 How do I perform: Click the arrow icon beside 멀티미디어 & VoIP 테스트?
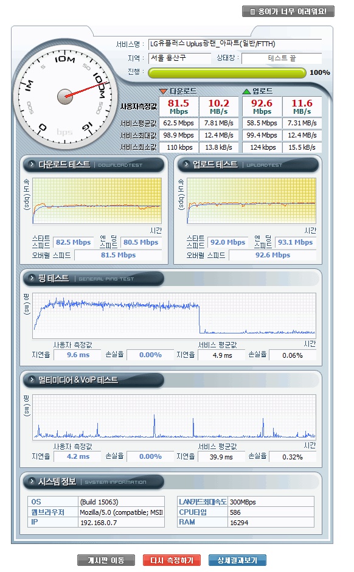32,379
